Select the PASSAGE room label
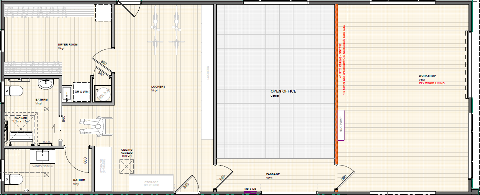 coord(273,174)
